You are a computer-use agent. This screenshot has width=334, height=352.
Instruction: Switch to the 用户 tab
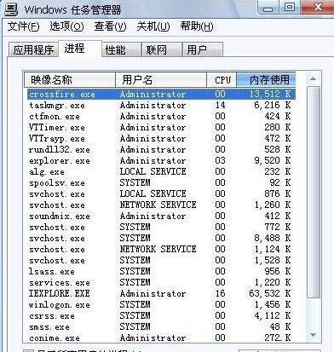coord(202,49)
